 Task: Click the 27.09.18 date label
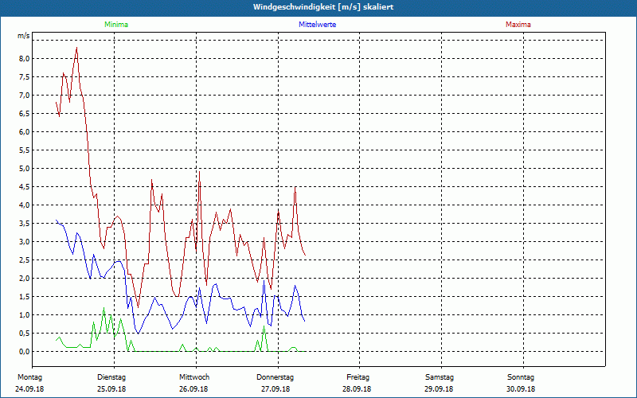tap(276, 389)
